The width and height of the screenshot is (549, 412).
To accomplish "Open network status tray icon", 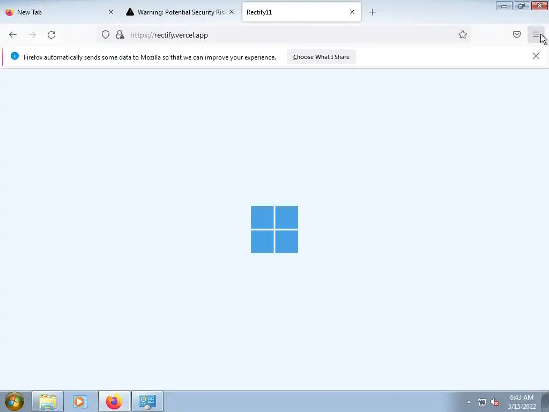I will [x=482, y=402].
